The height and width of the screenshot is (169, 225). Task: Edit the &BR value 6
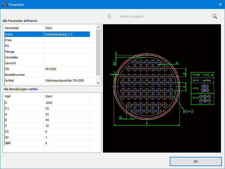tap(67, 143)
